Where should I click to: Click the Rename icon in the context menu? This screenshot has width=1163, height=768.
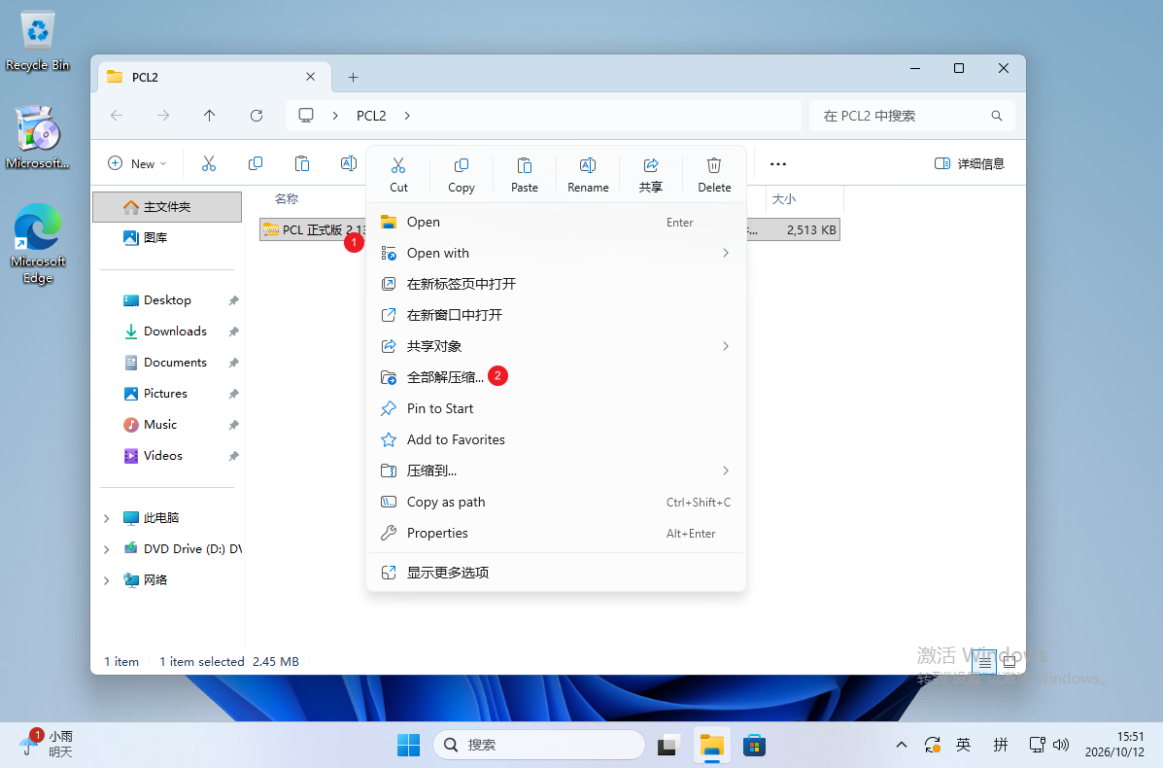coord(588,165)
